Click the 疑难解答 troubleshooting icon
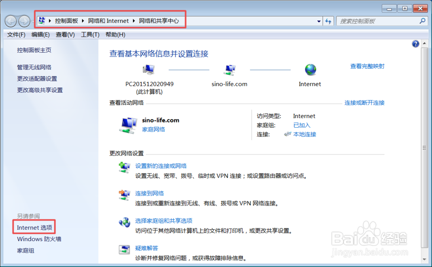The height and width of the screenshot is (267, 432). tap(124, 250)
